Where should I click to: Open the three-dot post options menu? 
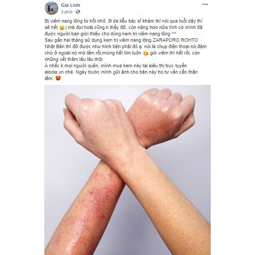pyautogui.click(x=205, y=4)
